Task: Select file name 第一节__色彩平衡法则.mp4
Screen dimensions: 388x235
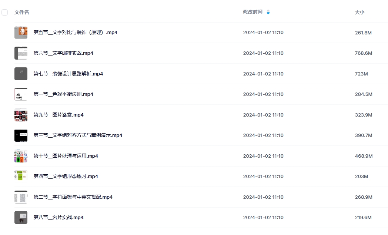Action: pos(63,94)
